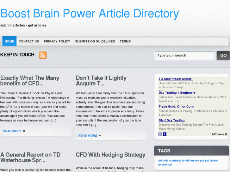This screenshot has height=172, width=230.
Task: Open the Start Day Trading ad link
Action: pyautogui.click(x=171, y=120)
